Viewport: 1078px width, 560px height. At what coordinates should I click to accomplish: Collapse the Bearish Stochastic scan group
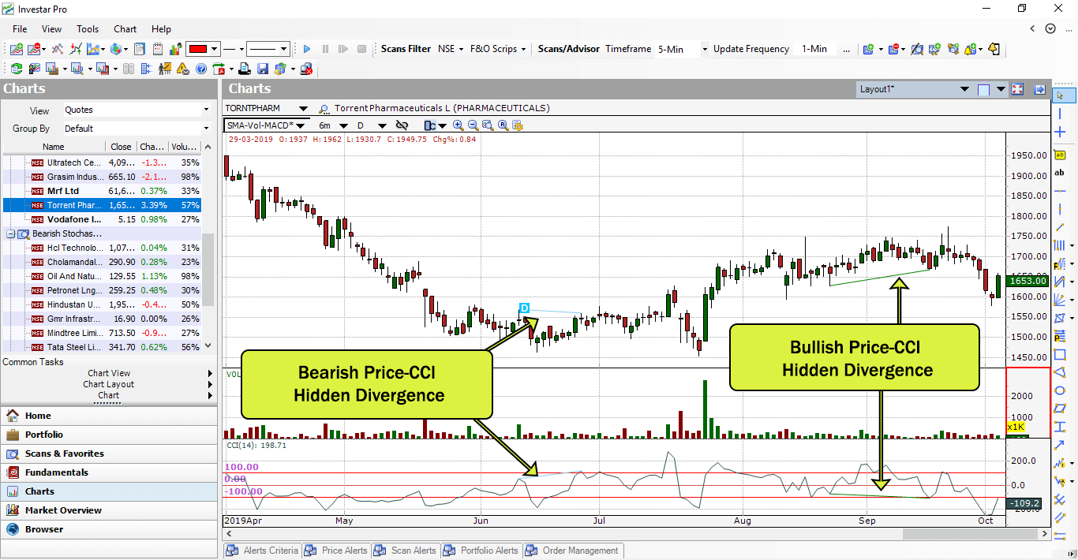pyautogui.click(x=9, y=233)
